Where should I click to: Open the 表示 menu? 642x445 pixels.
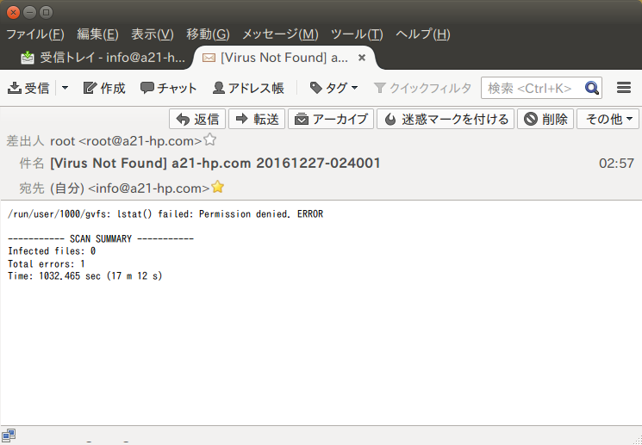click(153, 34)
